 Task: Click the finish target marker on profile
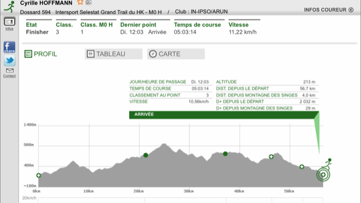323,175
